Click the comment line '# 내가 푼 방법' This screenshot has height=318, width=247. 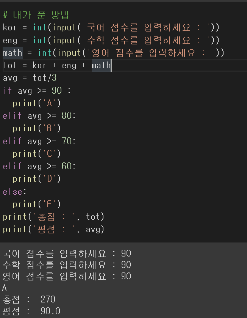pos(36,15)
